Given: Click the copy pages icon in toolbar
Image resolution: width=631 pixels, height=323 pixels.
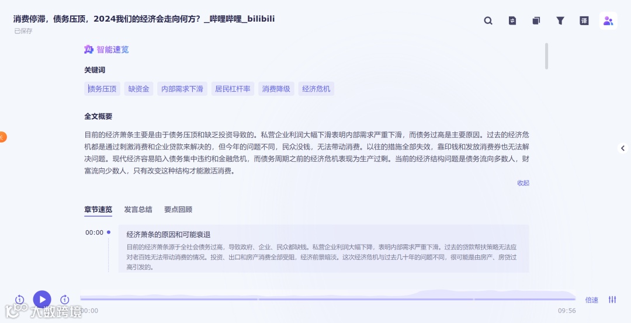Looking at the screenshot, I should pyautogui.click(x=536, y=20).
